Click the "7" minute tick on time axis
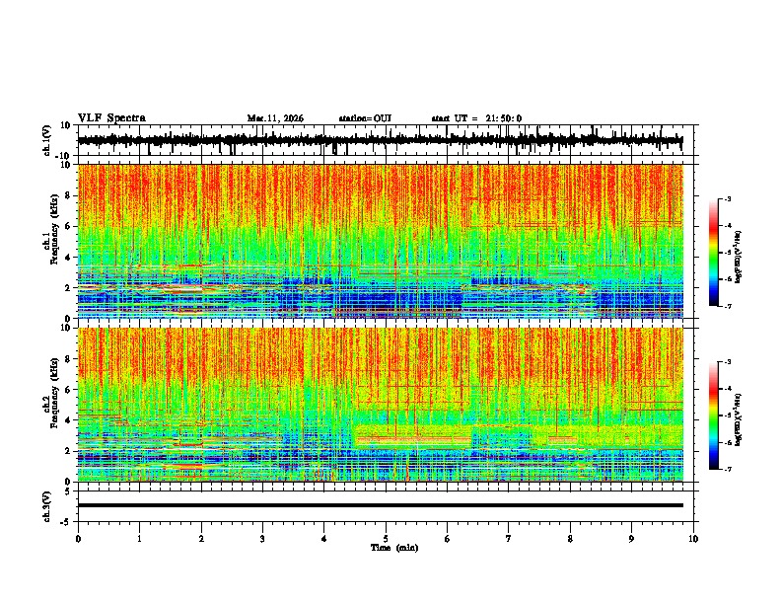This screenshot has height=604, width=781. 509,539
